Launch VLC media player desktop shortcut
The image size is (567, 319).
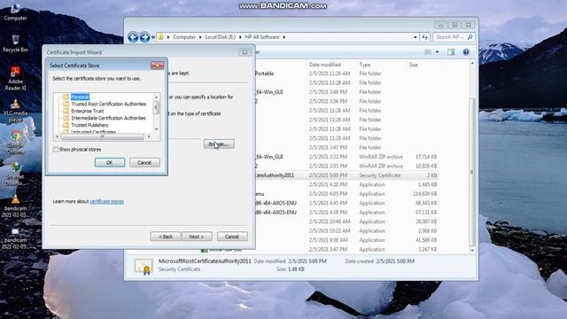(15, 110)
